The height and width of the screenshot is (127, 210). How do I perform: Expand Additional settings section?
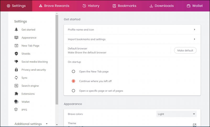coord(31,124)
